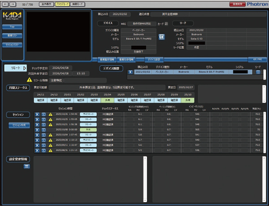Open 患者リスト from the sidebar

[x=12, y=36]
